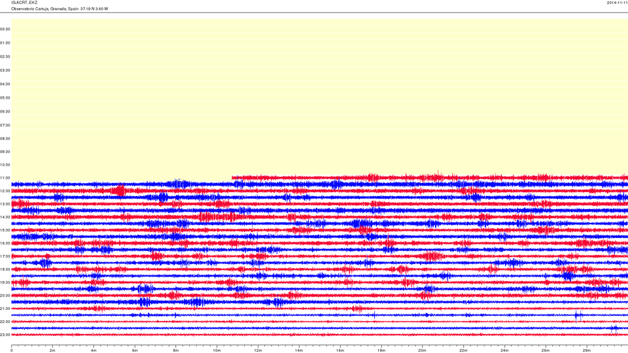Pick the 13:30 row label

(x=5, y=204)
